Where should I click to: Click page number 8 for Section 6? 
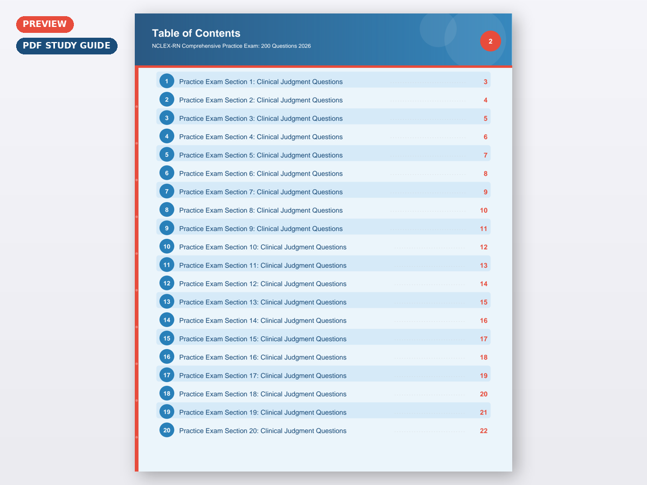click(x=485, y=174)
